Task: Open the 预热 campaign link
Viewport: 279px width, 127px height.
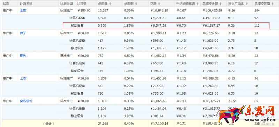Action: click(23, 56)
